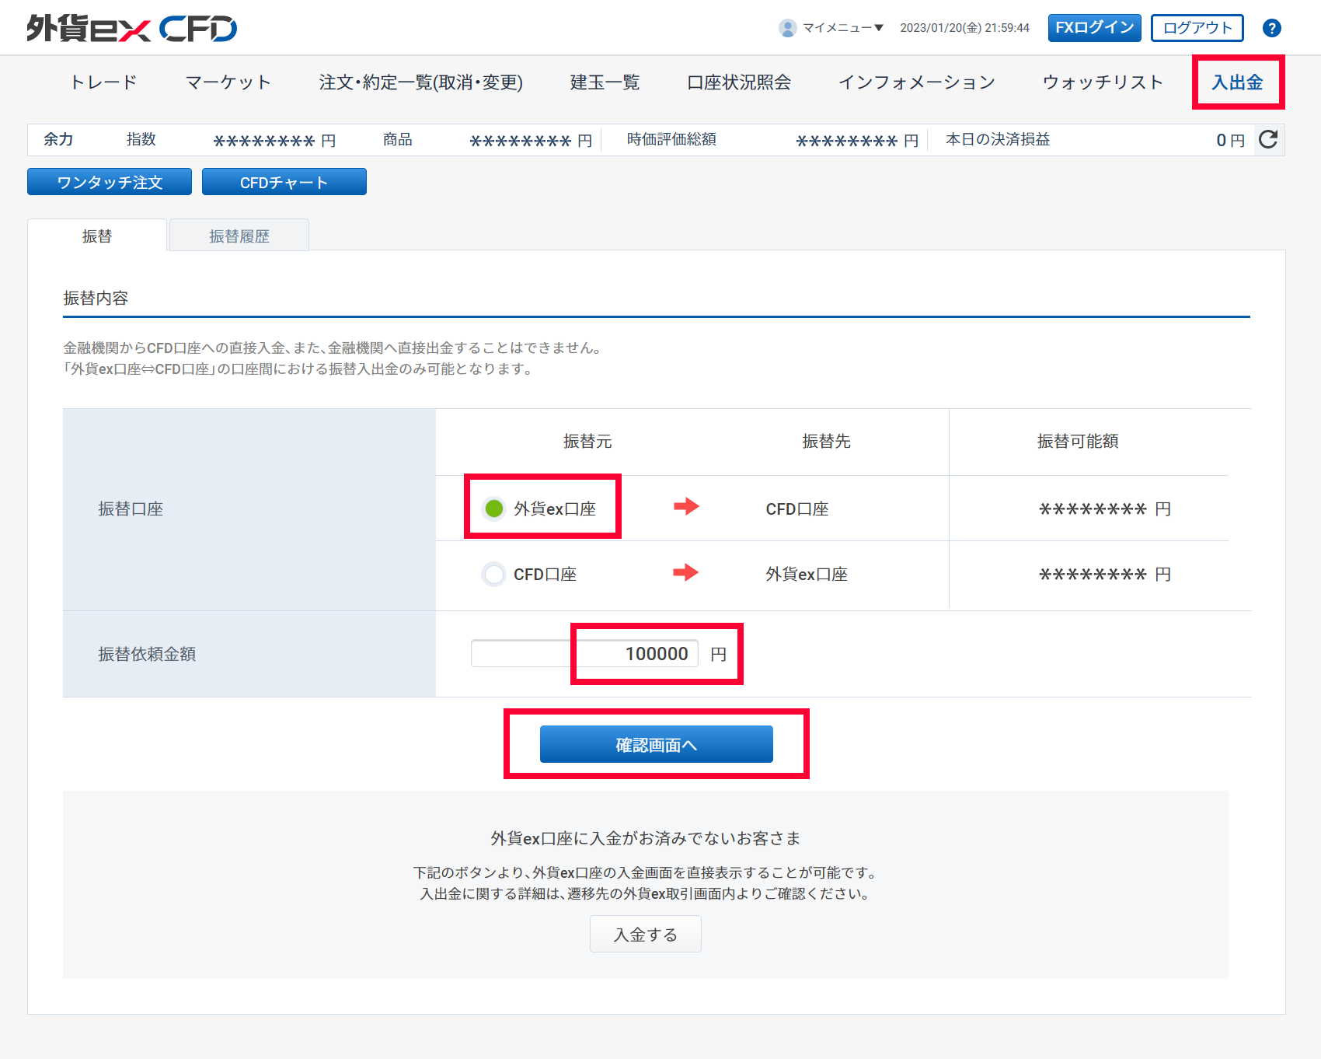Click the FXログイン button

point(1094,28)
